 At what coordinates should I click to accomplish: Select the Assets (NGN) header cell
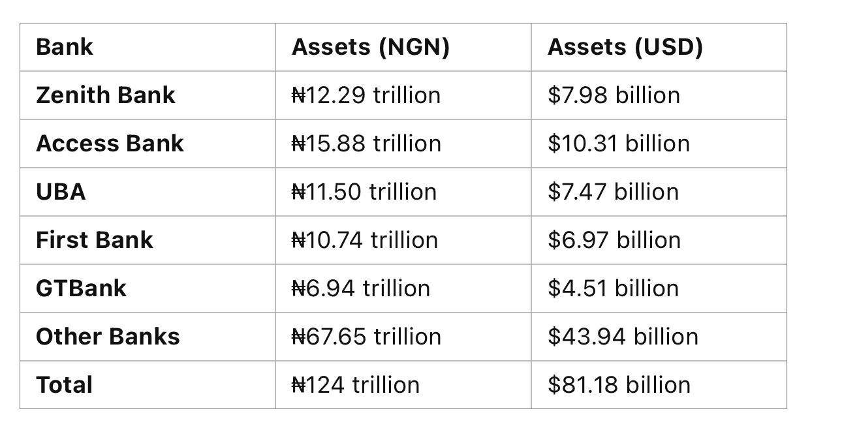pyautogui.click(x=370, y=47)
